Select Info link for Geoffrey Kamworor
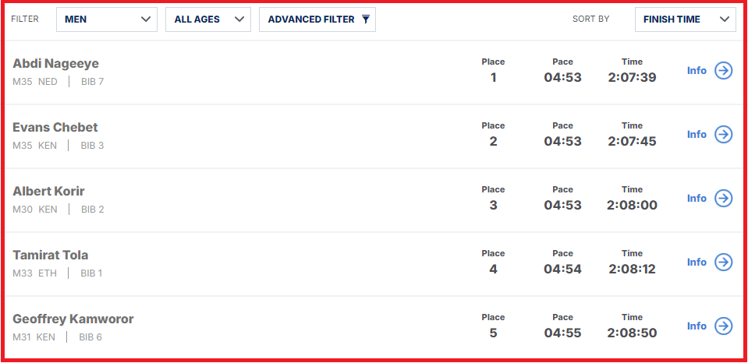Screen dimensions: 748x363 (x=697, y=326)
